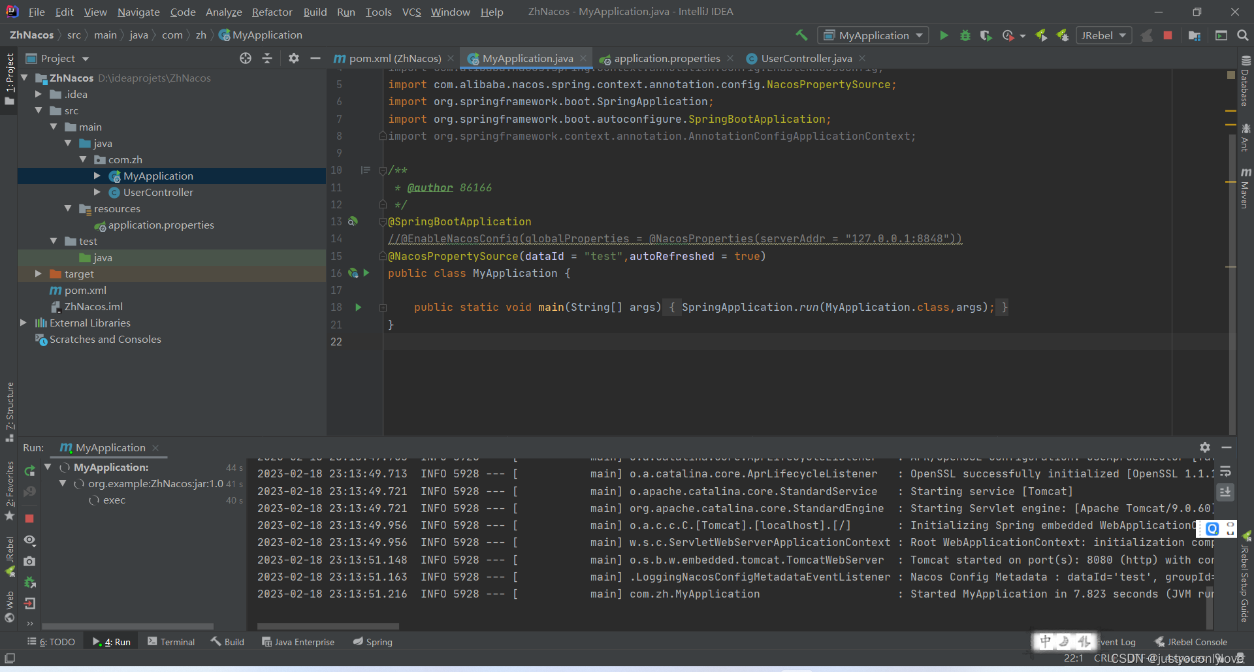Open the 6: TODO tool window

click(51, 642)
